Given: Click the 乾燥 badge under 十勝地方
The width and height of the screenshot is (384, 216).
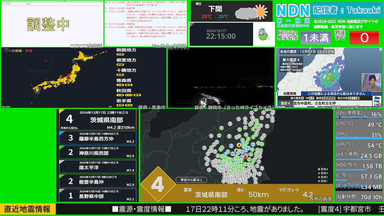Looking at the screenshot, I should tap(120, 75).
